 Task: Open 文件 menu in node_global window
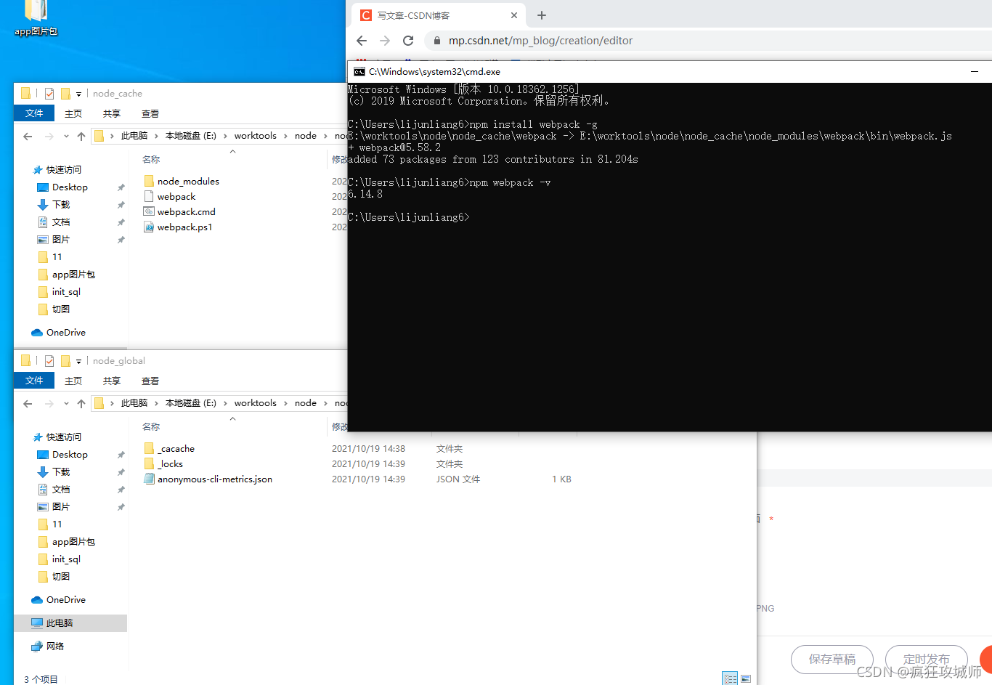(34, 381)
